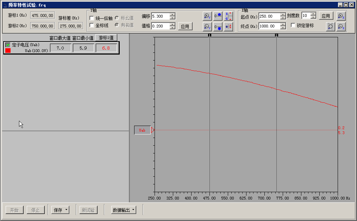The image size is (357, 221).
Task: Click the red Uab color swatch
Action: click(8, 51)
